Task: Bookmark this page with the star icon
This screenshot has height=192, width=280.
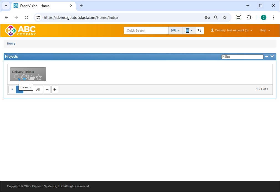Action: 225,17
